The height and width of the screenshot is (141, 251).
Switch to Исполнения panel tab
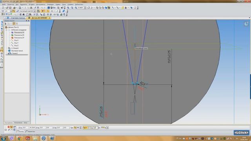coord(18,123)
